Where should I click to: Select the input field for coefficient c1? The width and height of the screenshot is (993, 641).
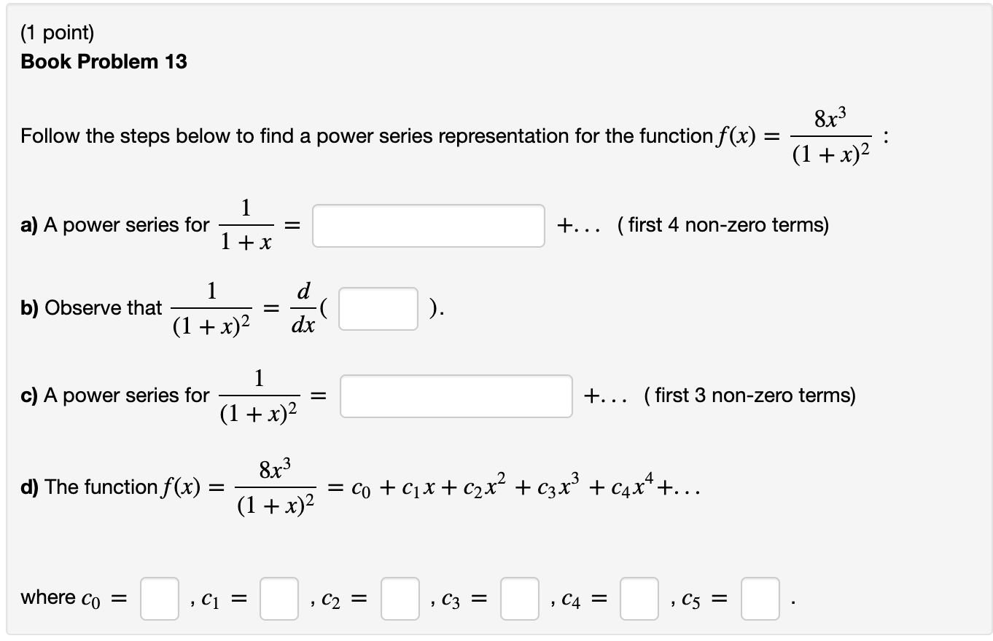point(279,599)
